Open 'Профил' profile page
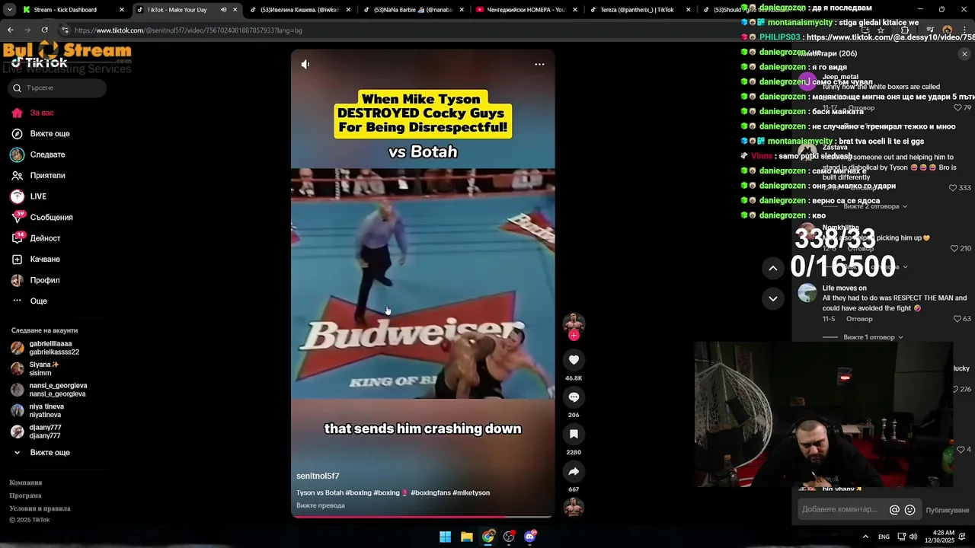This screenshot has height=548, width=975. [x=45, y=280]
